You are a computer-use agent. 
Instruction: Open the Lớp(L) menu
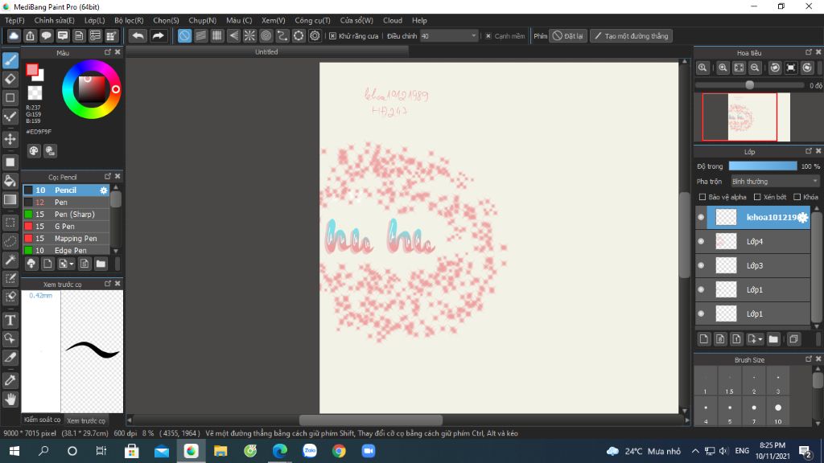tap(95, 20)
